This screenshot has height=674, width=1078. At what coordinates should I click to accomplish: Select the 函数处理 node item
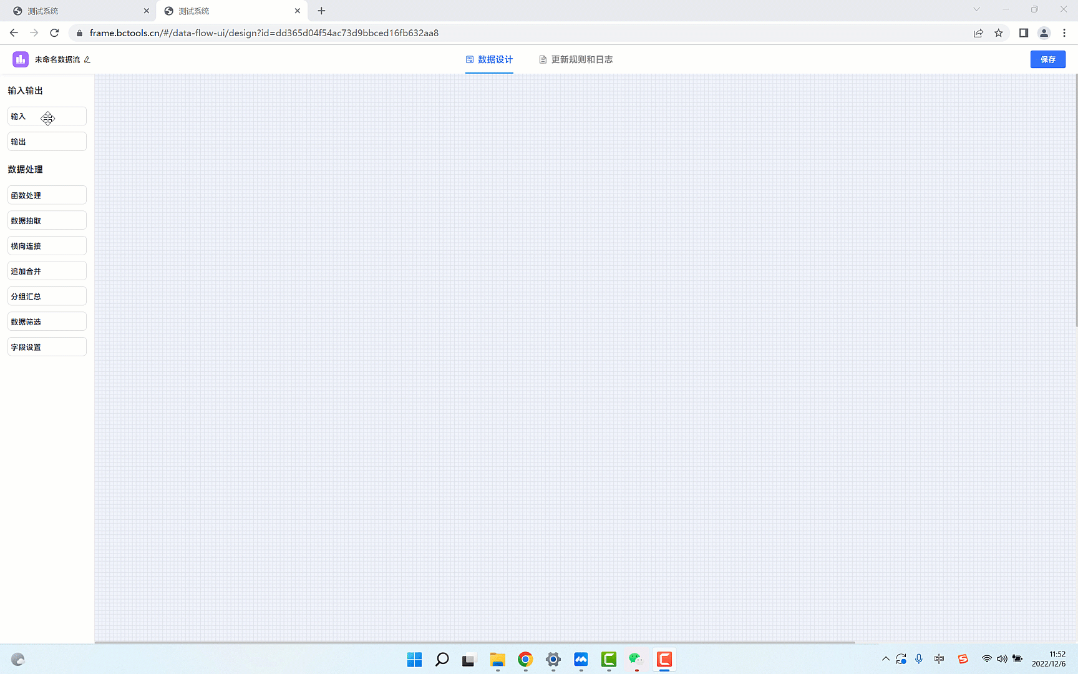pyautogui.click(x=47, y=195)
